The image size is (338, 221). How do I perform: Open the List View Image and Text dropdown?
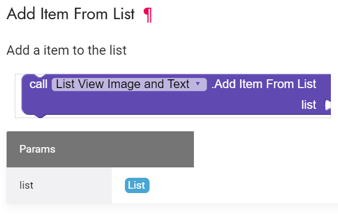coord(129,84)
